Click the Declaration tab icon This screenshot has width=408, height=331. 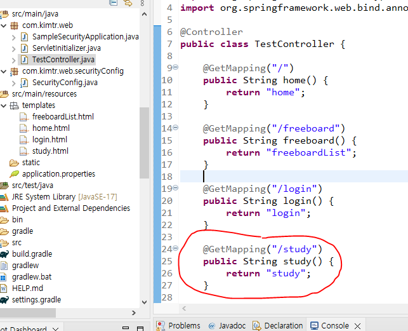[257, 326]
